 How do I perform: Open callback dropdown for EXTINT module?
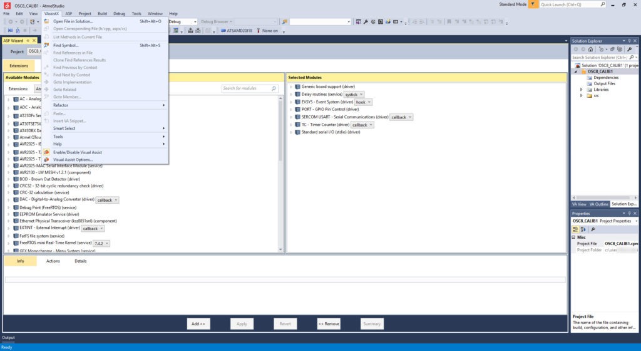point(93,229)
